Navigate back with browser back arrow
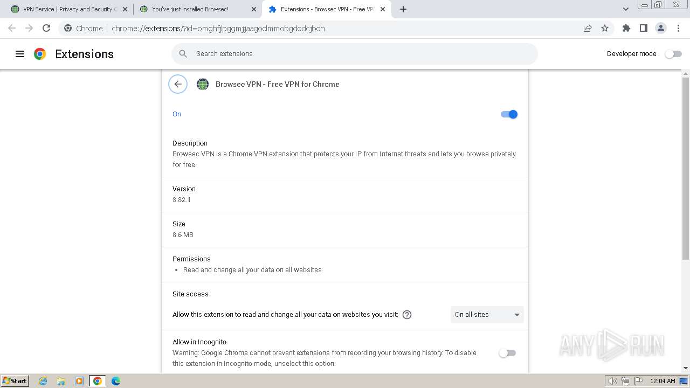Image resolution: width=690 pixels, height=388 pixels. (x=12, y=29)
